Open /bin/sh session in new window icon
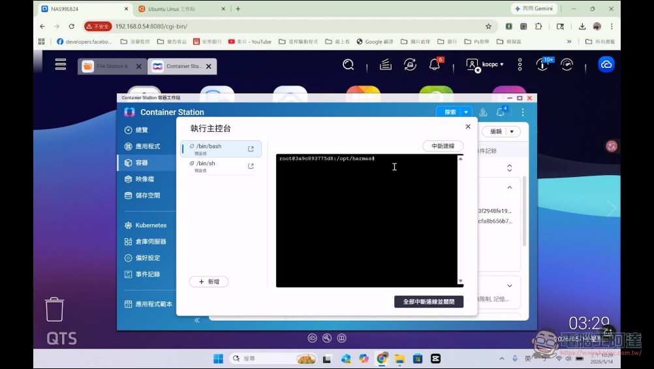Image resolution: width=654 pixels, height=369 pixels. [251, 166]
